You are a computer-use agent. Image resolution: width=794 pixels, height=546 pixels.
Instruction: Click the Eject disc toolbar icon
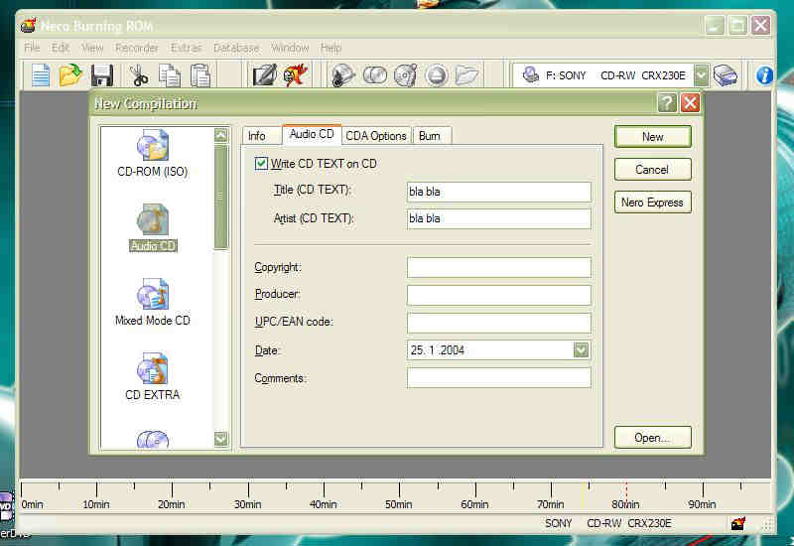(437, 74)
